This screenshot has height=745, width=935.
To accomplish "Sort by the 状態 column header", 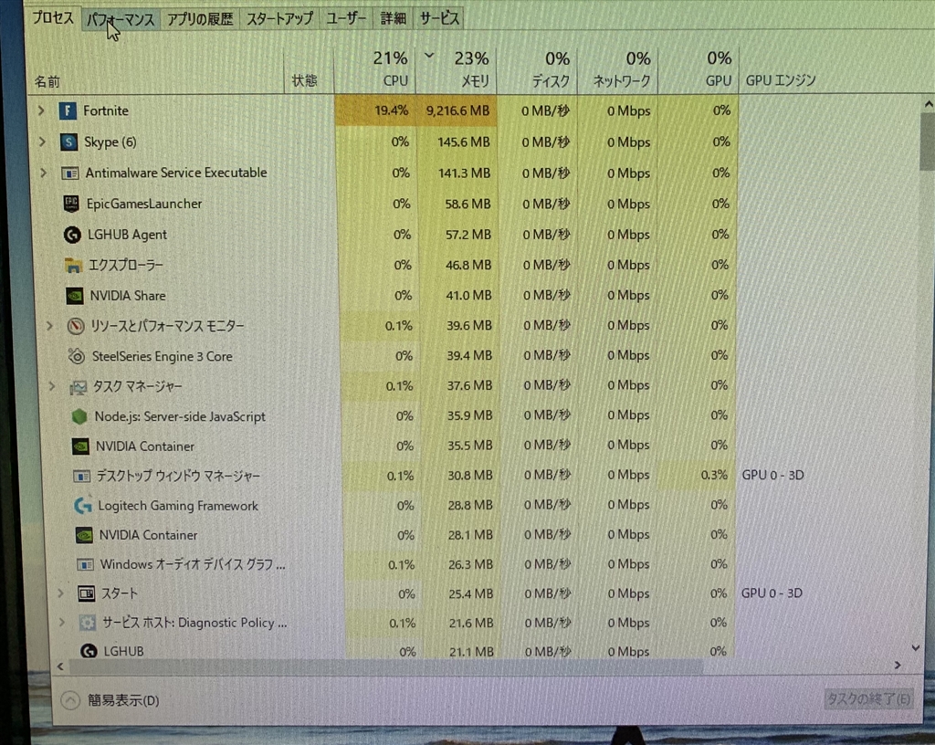I will coord(309,69).
